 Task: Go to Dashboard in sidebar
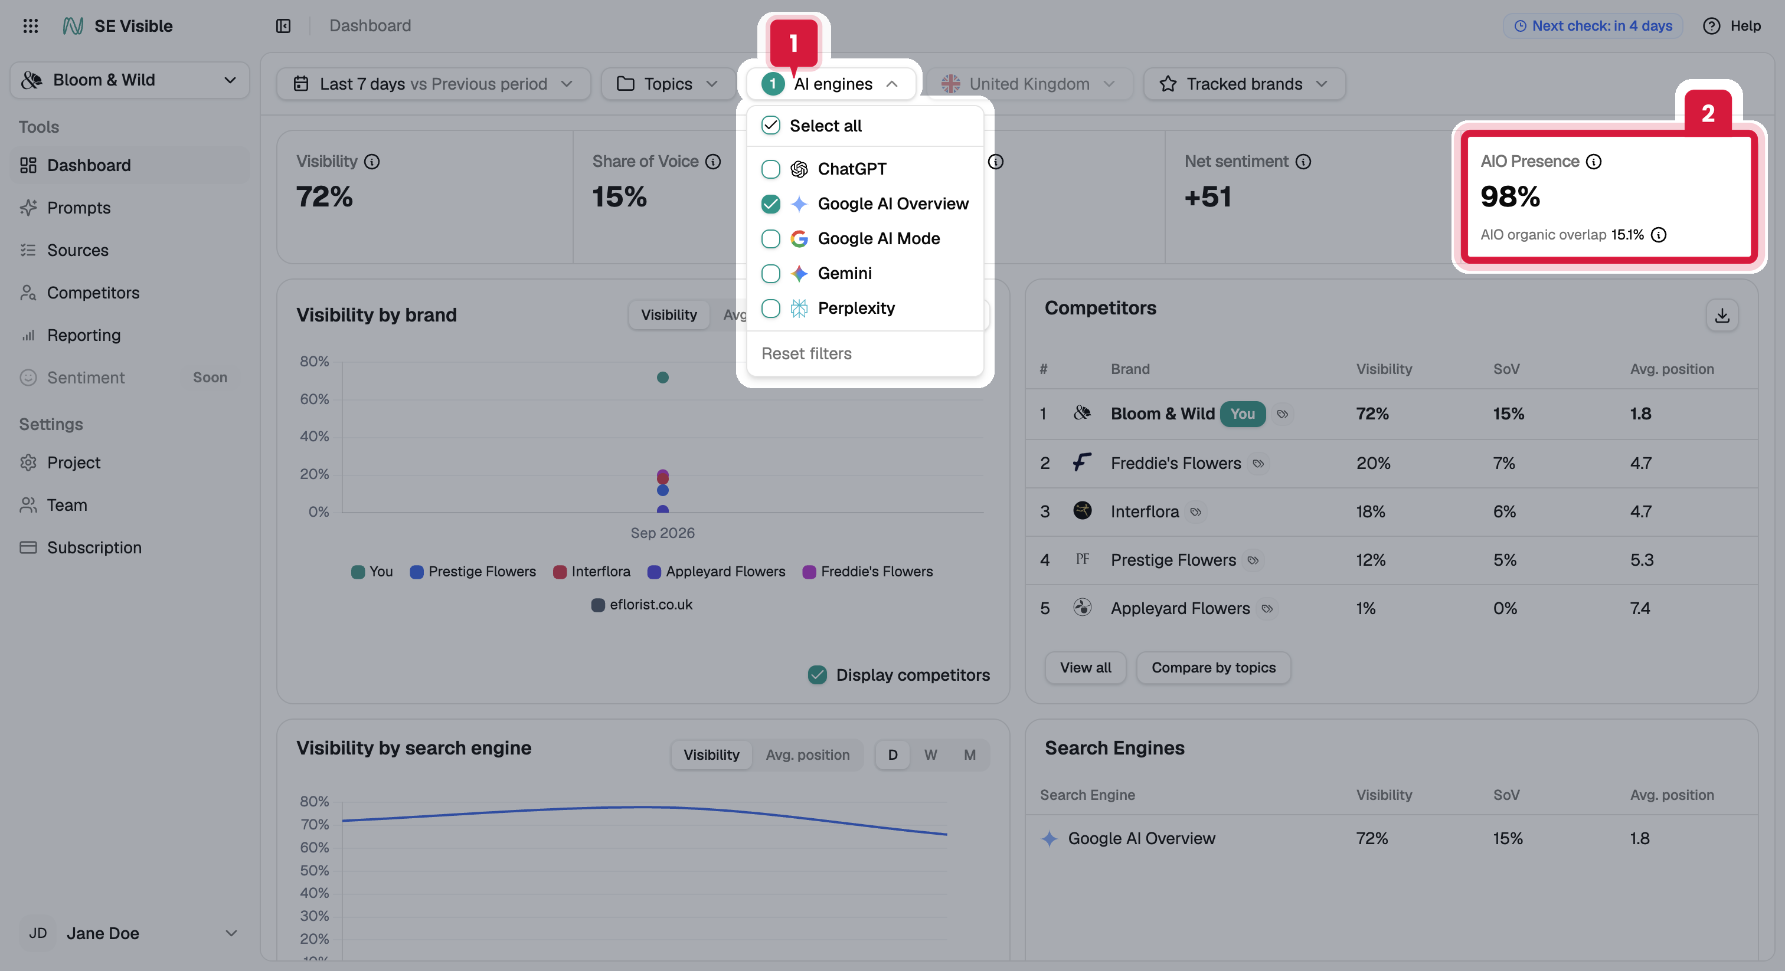130,165
